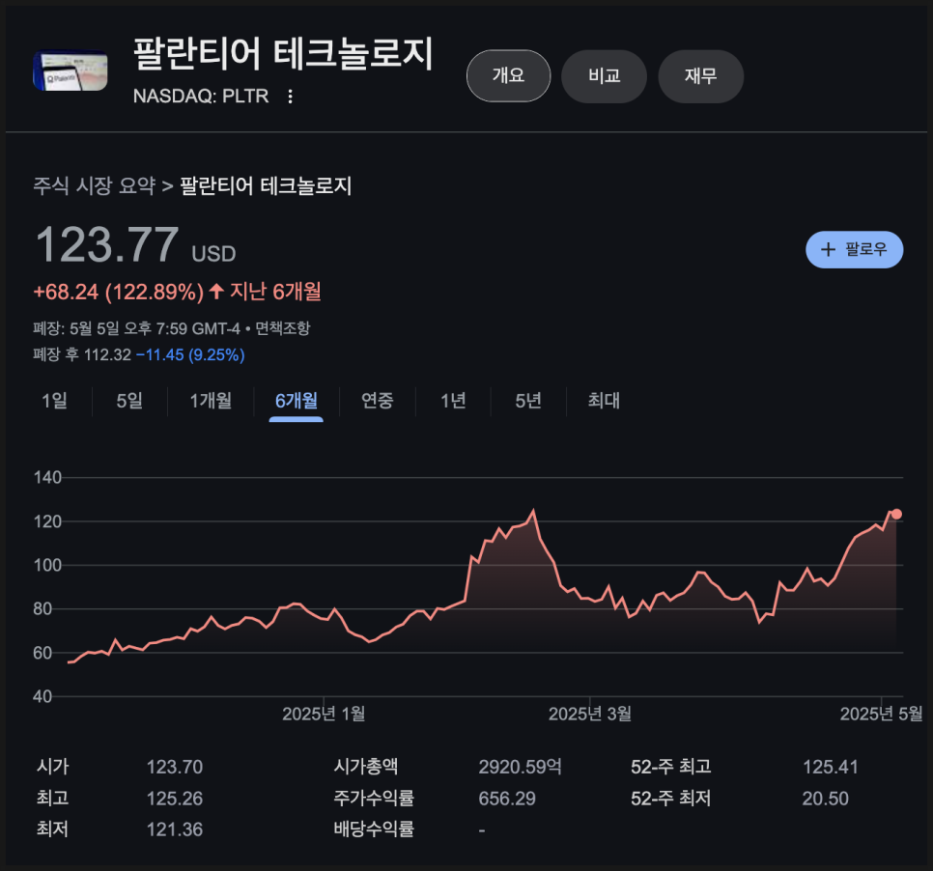Click the 140 y-axis label

[x=47, y=477]
